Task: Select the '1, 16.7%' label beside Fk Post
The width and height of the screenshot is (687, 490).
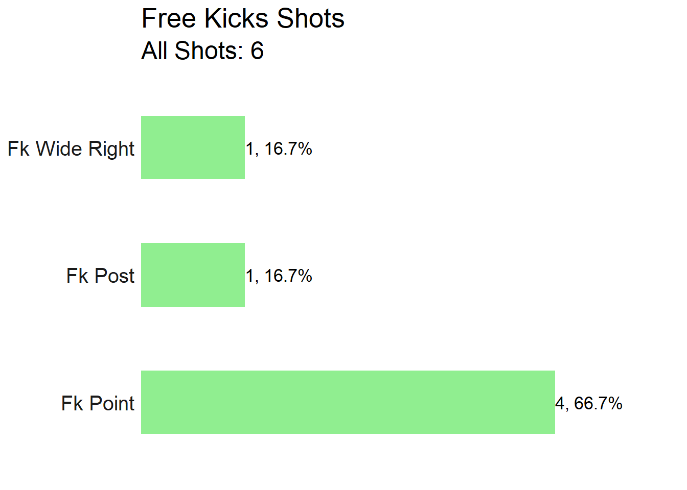Action: (279, 276)
